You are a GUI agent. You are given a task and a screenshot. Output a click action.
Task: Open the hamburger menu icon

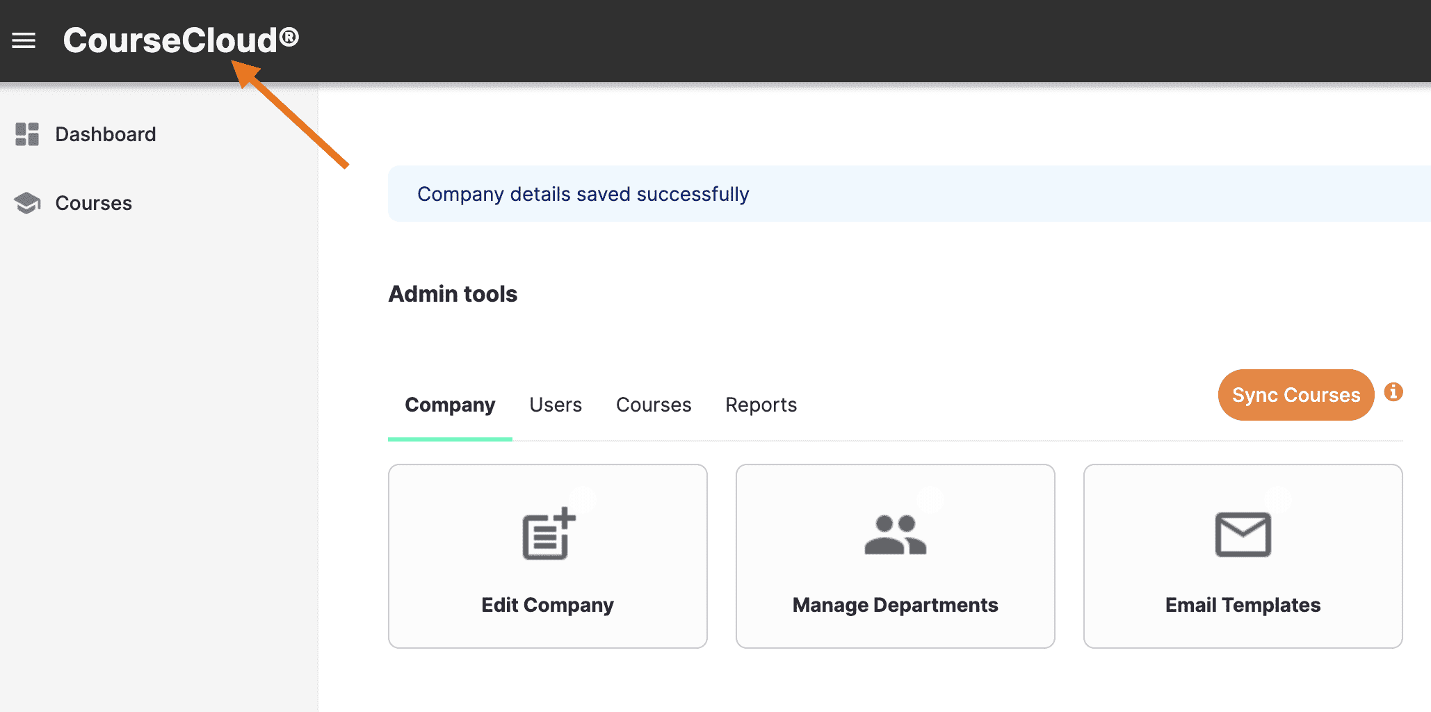(x=24, y=40)
